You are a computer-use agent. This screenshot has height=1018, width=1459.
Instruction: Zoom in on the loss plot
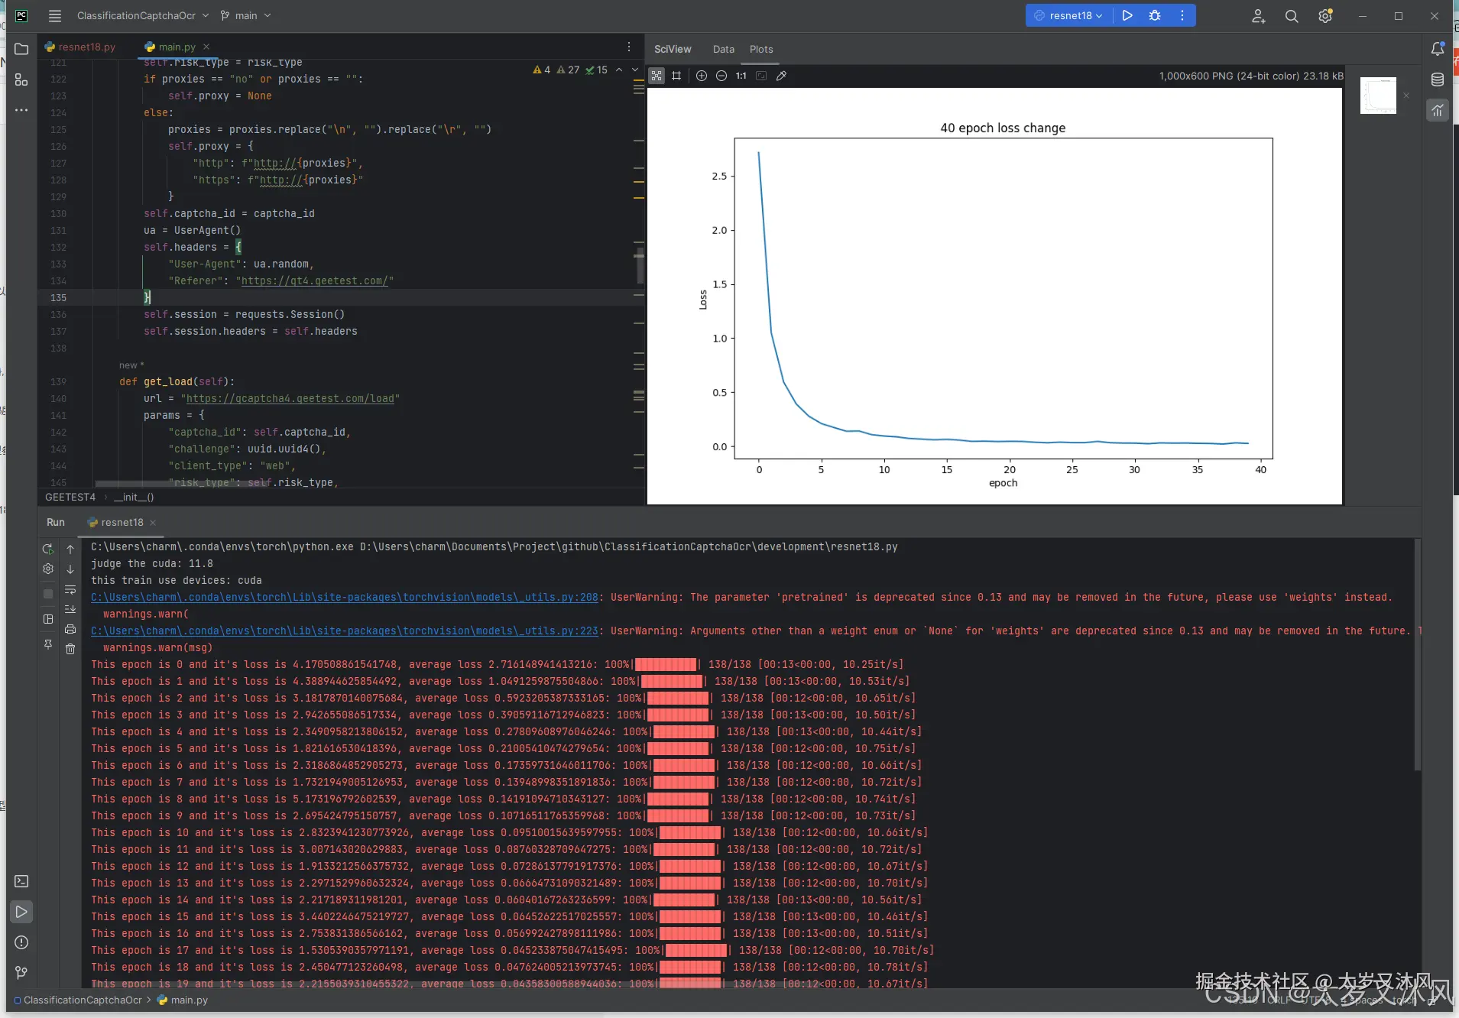pos(702,76)
